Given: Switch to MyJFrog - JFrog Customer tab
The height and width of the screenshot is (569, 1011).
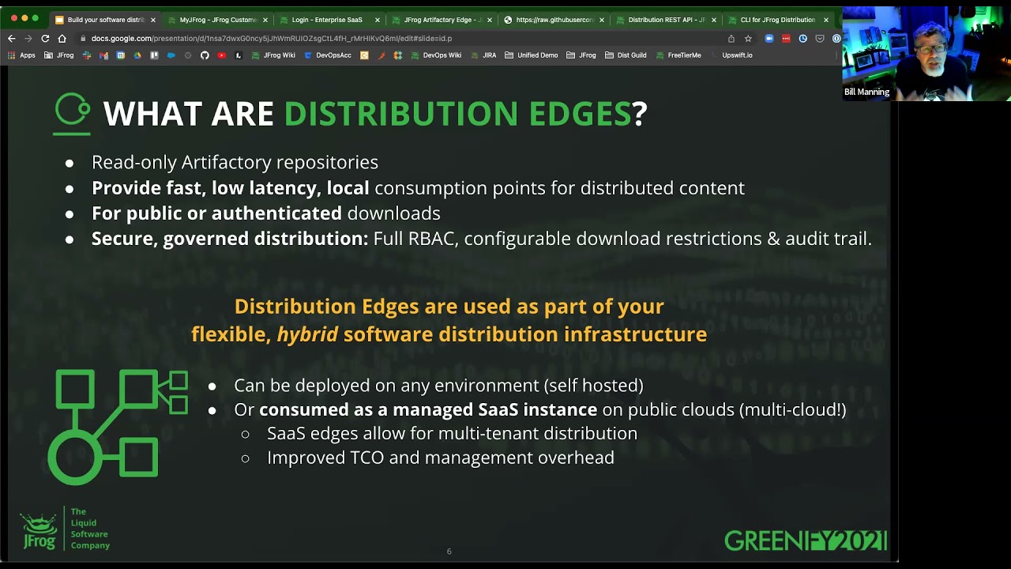Looking at the screenshot, I should (x=218, y=20).
